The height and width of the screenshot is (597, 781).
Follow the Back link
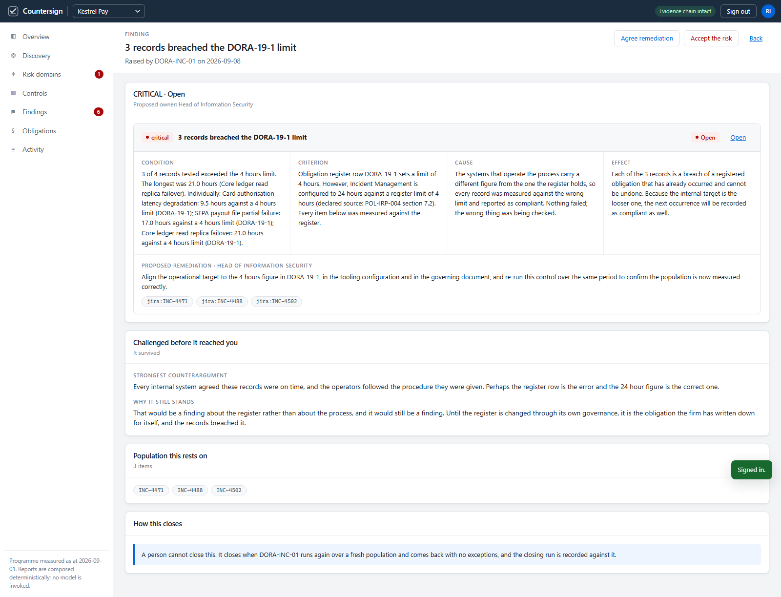pyautogui.click(x=756, y=39)
